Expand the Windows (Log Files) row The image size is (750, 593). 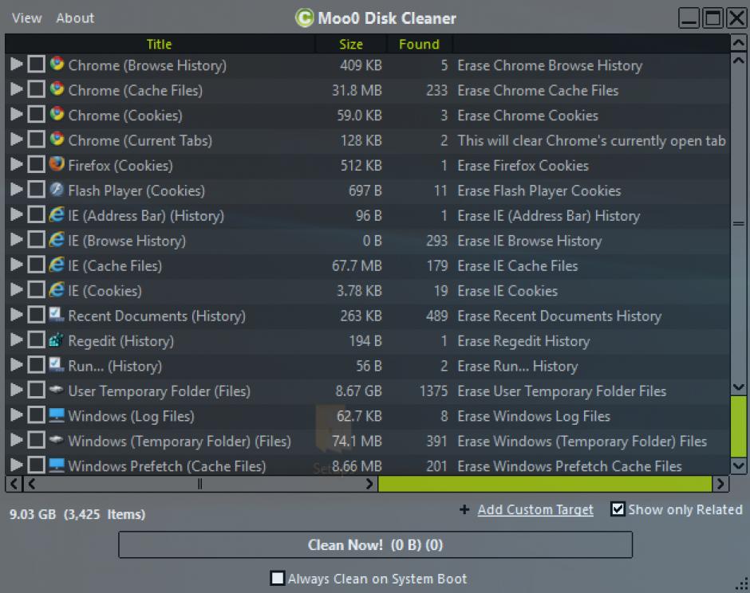[17, 414]
